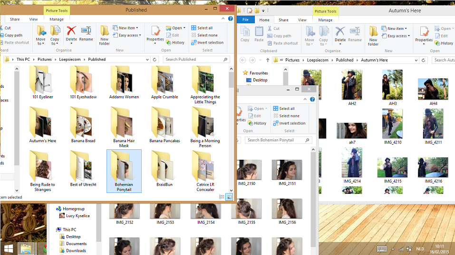455x255 pixels.
Task: Select the Banana Bread folder
Action: click(x=83, y=125)
